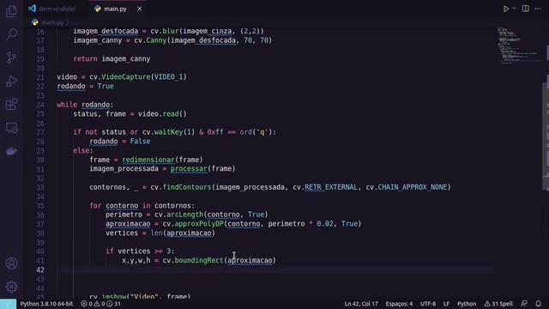Viewport: 549px width, 309px height.
Task: Open the 31 Spell warnings indicator
Action: click(x=498, y=304)
